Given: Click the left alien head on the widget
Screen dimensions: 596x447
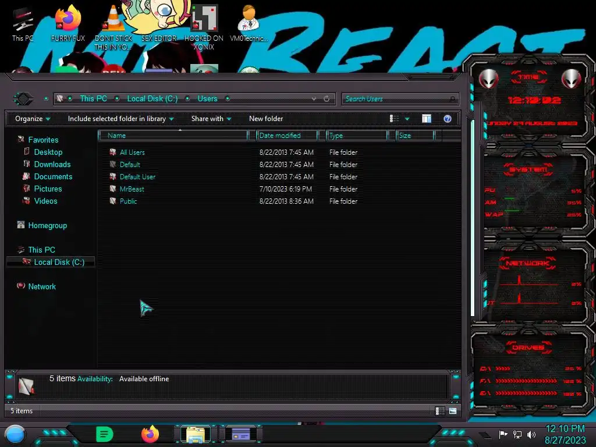Looking at the screenshot, I should point(488,79).
